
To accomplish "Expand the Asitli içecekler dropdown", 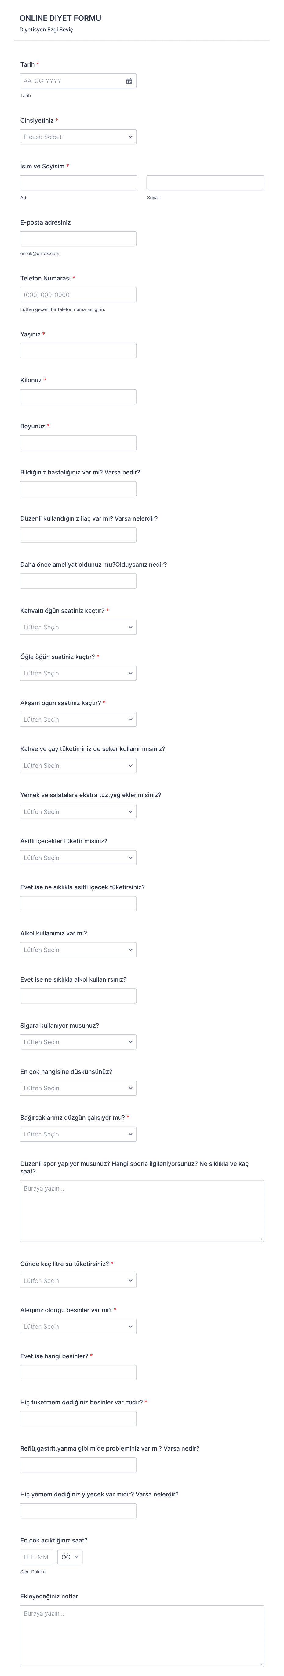I will point(78,858).
